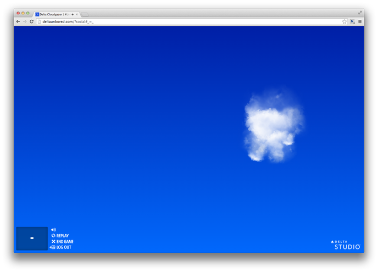The image size is (378, 272).
Task: Open a new blank browser tab
Action: click(85, 14)
